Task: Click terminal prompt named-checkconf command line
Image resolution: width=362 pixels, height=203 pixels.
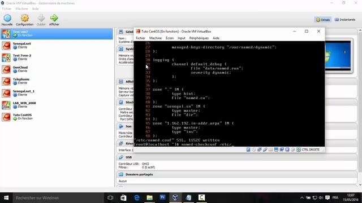Action: pos(184,144)
